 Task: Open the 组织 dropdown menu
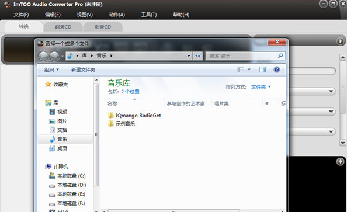[x=51, y=69]
